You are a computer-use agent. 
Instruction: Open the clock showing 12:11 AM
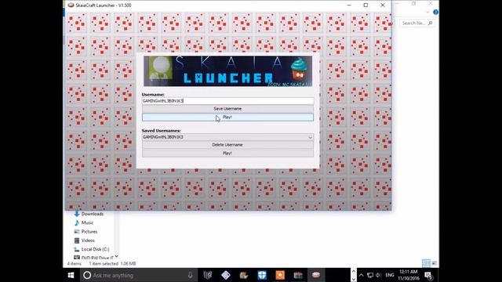click(409, 275)
